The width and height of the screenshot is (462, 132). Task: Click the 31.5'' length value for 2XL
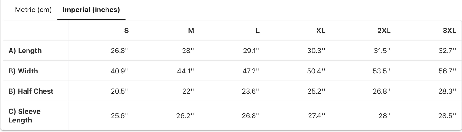[382, 51]
